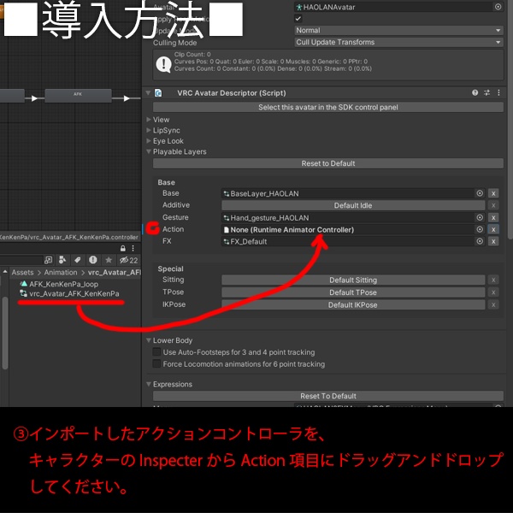513x513 pixels.
Task: Expand the LipSync section
Action: [x=149, y=130]
